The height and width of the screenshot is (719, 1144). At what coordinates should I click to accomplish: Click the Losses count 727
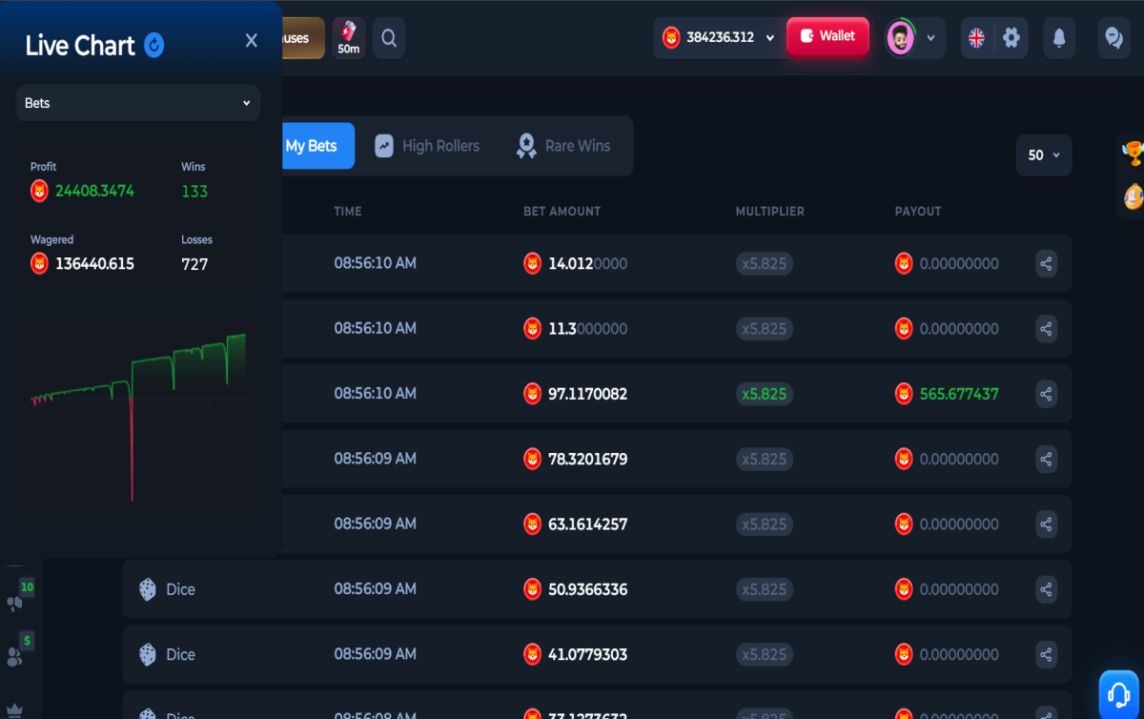click(194, 264)
